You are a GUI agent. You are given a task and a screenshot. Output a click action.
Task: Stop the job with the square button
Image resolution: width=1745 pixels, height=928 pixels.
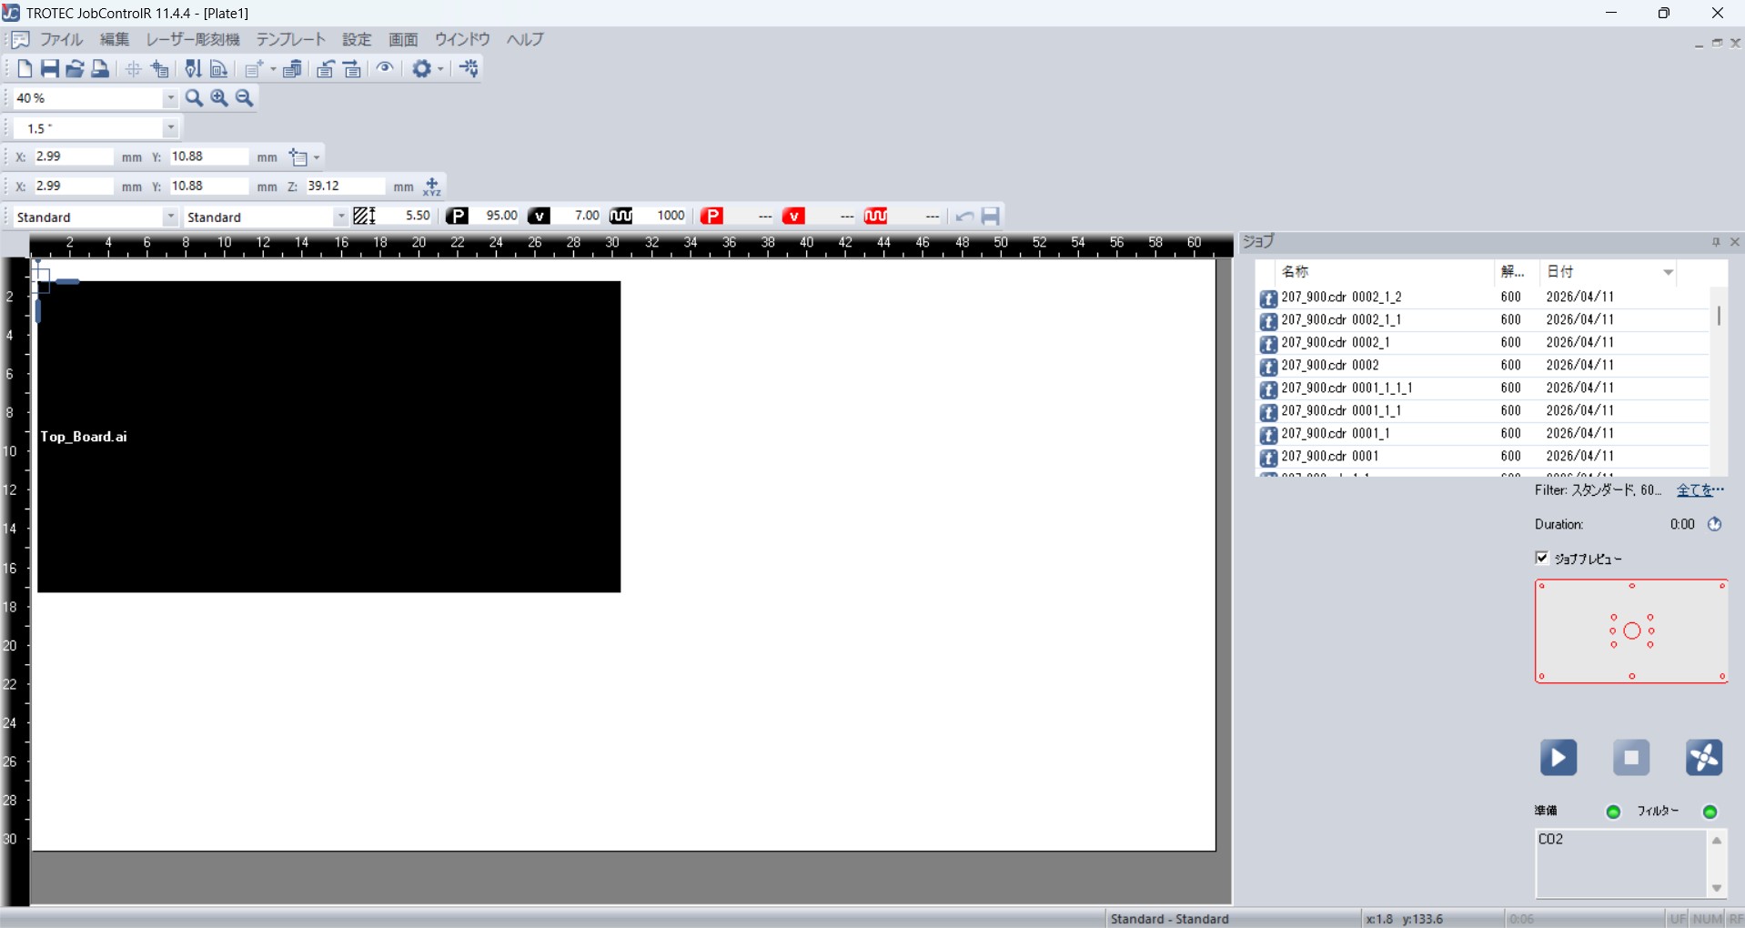click(1631, 757)
